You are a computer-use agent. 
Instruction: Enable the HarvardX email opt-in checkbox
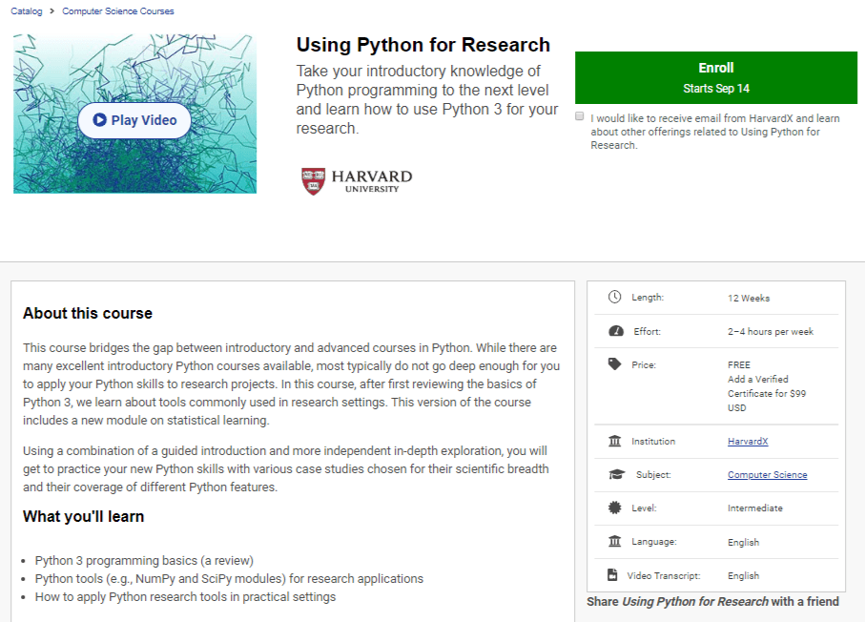coord(580,116)
